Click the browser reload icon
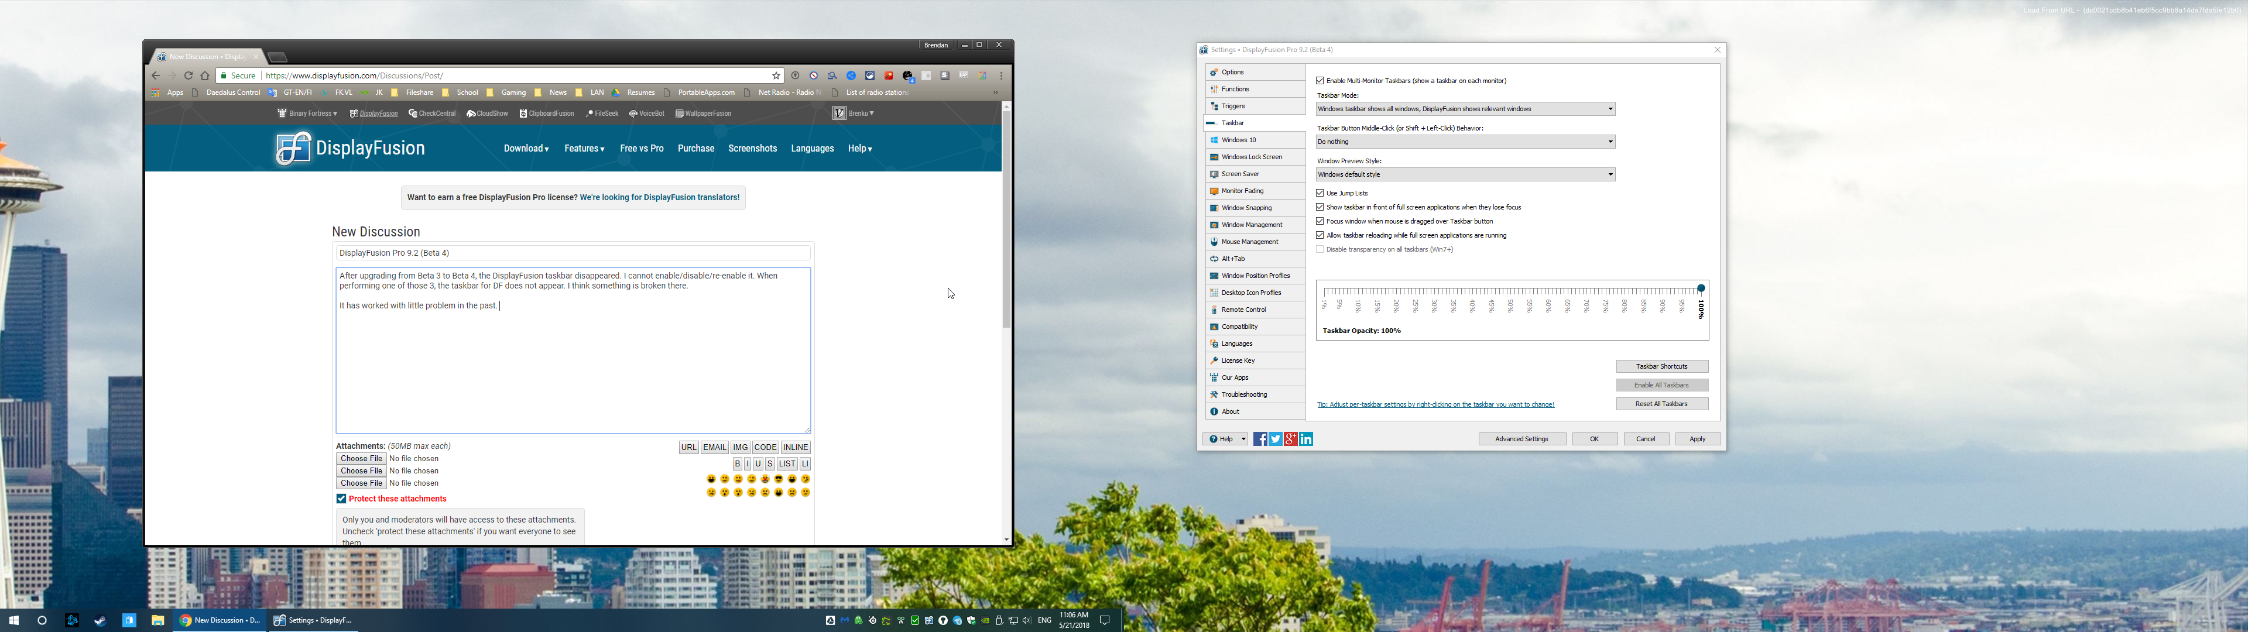The height and width of the screenshot is (632, 2248). [x=187, y=76]
